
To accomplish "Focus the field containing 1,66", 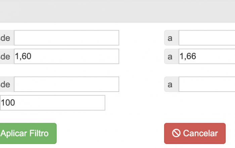I will pos(207,56).
